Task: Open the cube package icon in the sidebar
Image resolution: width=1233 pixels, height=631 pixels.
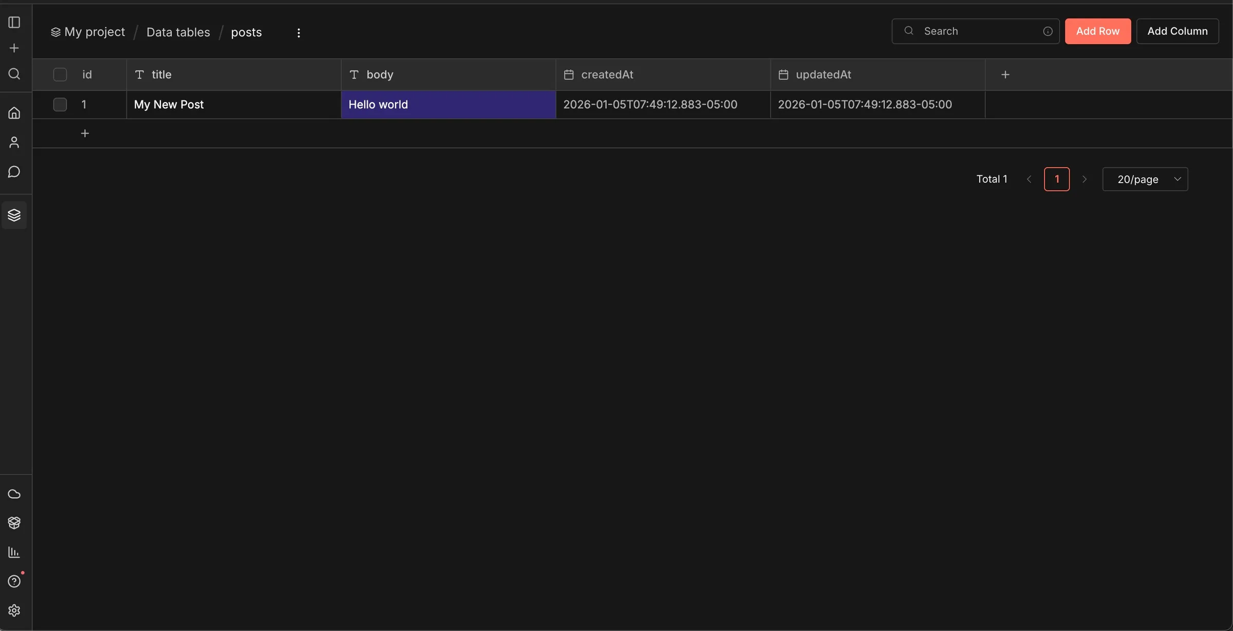Action: click(x=14, y=523)
